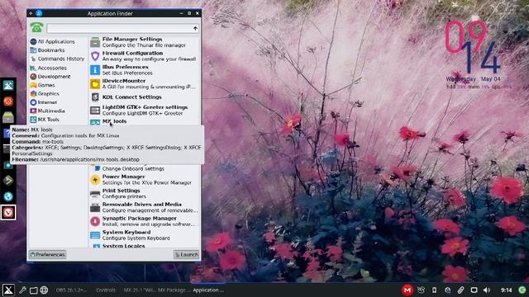Screen dimensions: 529x297
Task: Select Firewall Configuration entry
Action: [x=145, y=56]
